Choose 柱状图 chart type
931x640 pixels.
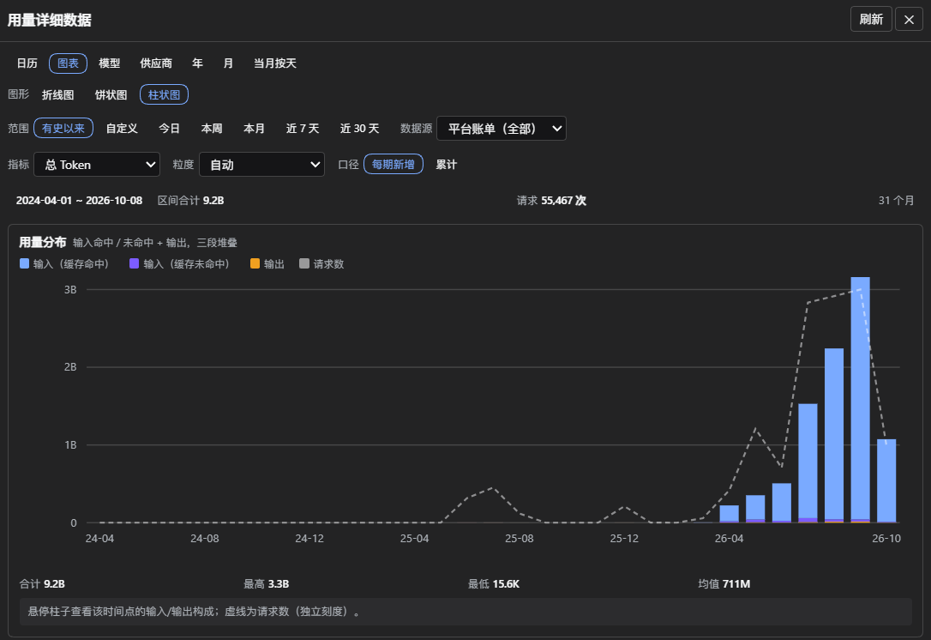coord(164,94)
